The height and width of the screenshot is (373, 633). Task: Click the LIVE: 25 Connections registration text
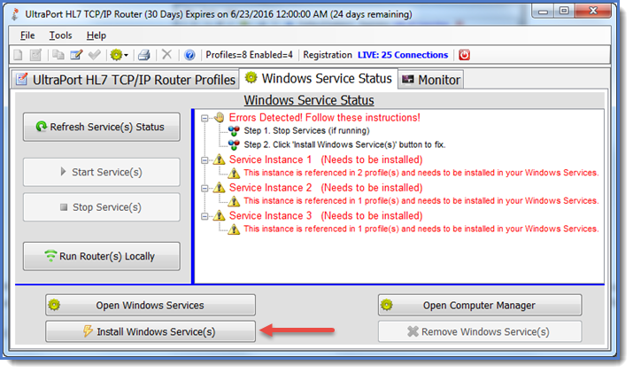click(403, 55)
